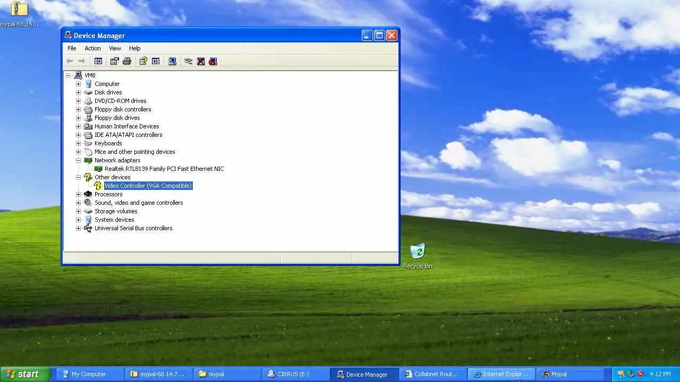Open the Action menu
Image resolution: width=680 pixels, height=382 pixels.
pyautogui.click(x=92, y=48)
